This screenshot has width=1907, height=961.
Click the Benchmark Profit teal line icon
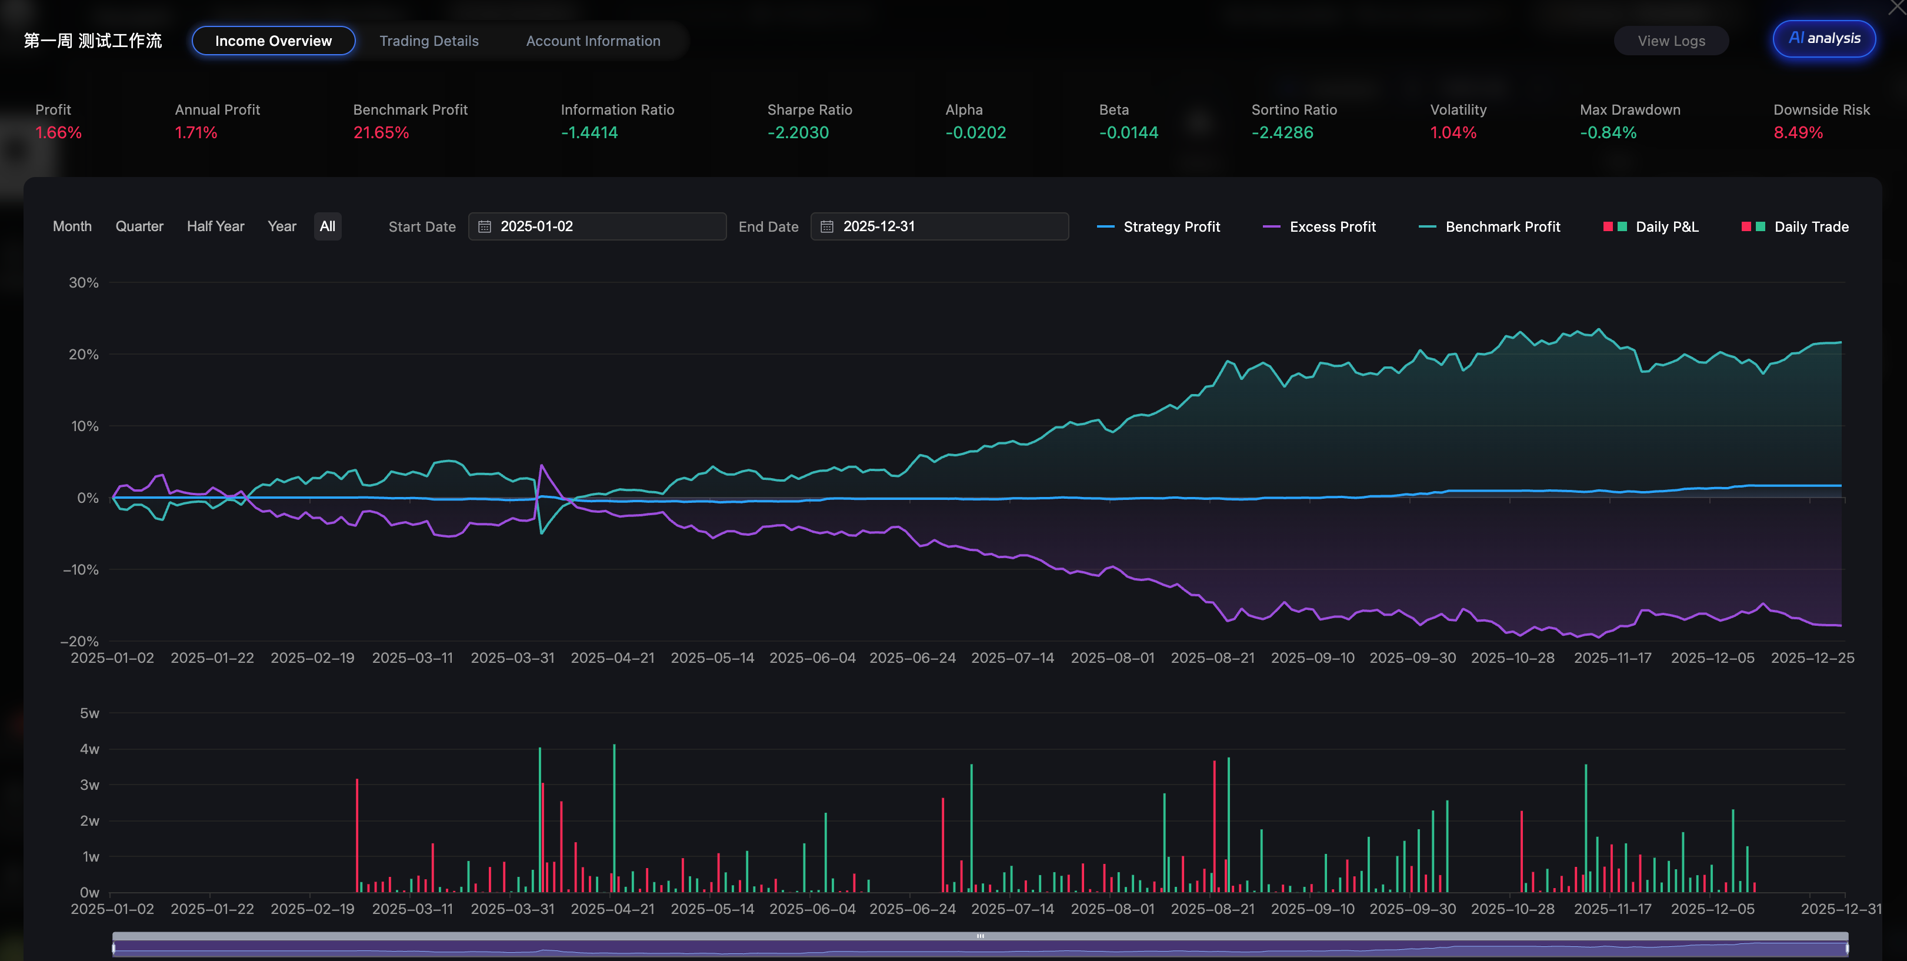[x=1426, y=226]
